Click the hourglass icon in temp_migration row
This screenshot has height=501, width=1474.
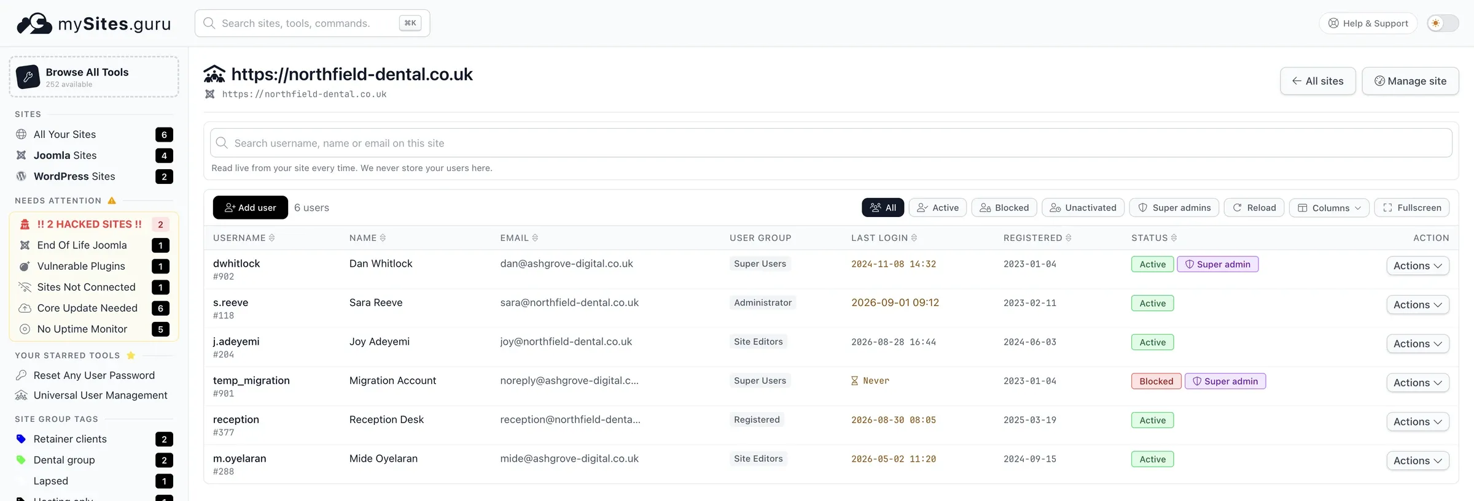point(854,381)
